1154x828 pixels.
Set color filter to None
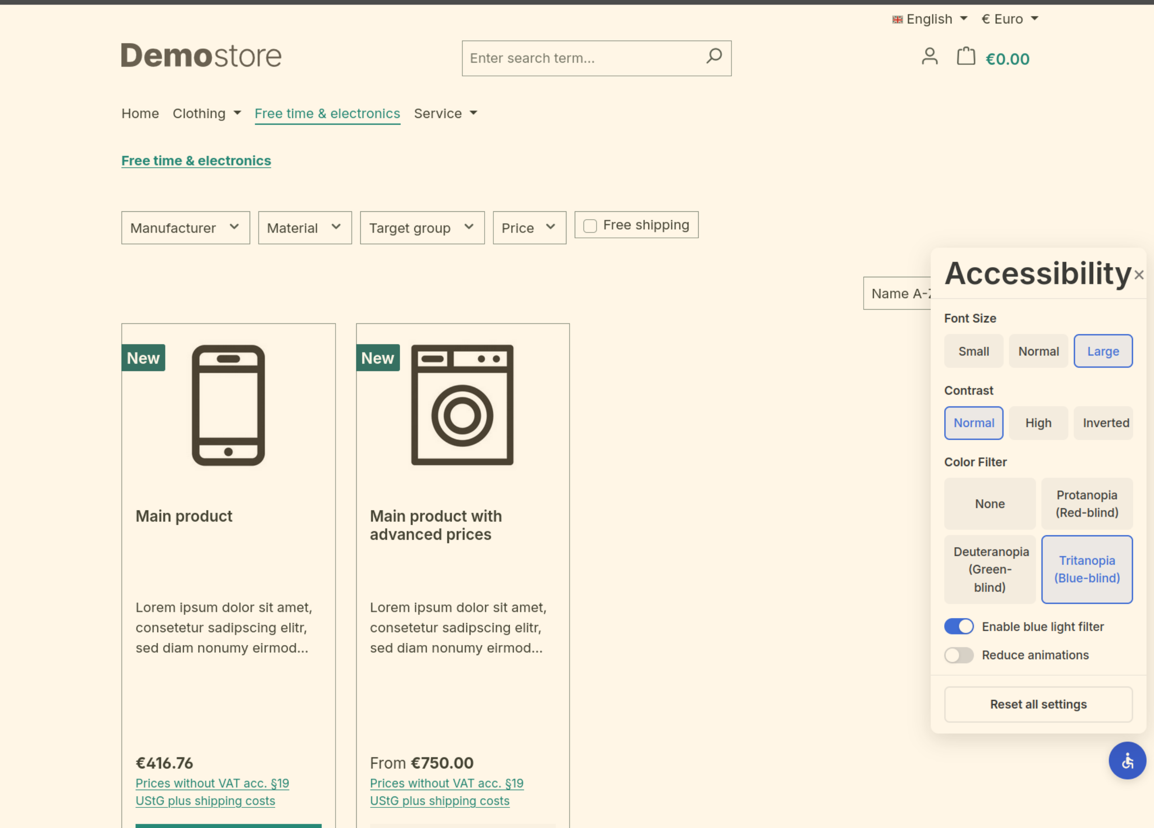coord(990,504)
